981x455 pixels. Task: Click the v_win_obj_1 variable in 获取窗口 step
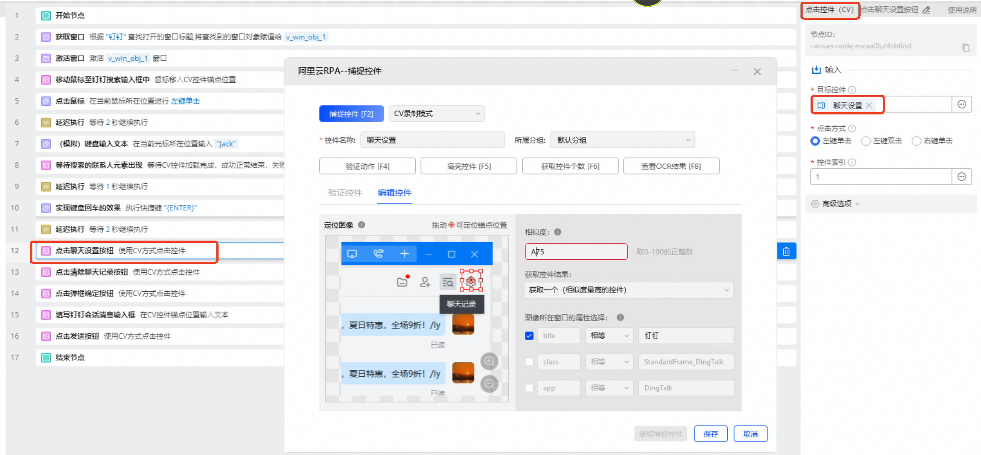pos(306,37)
